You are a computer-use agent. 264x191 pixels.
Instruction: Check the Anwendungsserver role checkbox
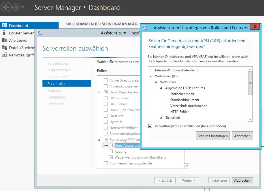[106, 86]
